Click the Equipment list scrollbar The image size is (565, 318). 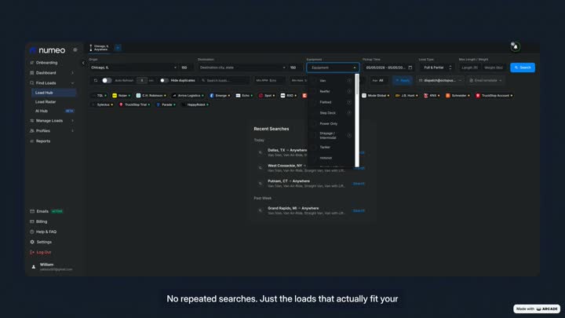(357, 120)
